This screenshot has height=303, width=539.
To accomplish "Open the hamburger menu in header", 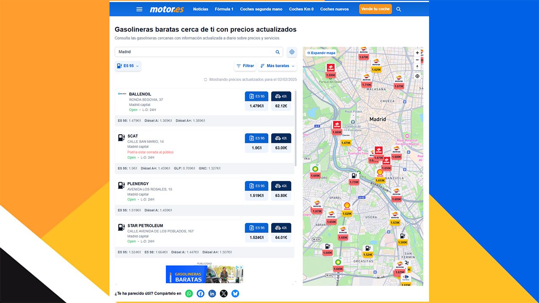I will [139, 9].
